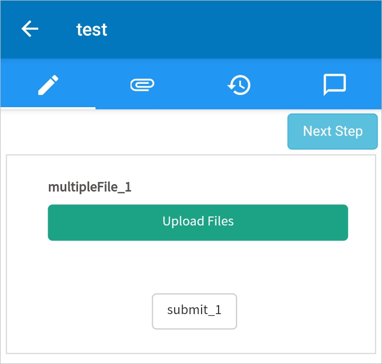Return to previous screen via header arrow
This screenshot has width=382, height=364.
pos(30,29)
